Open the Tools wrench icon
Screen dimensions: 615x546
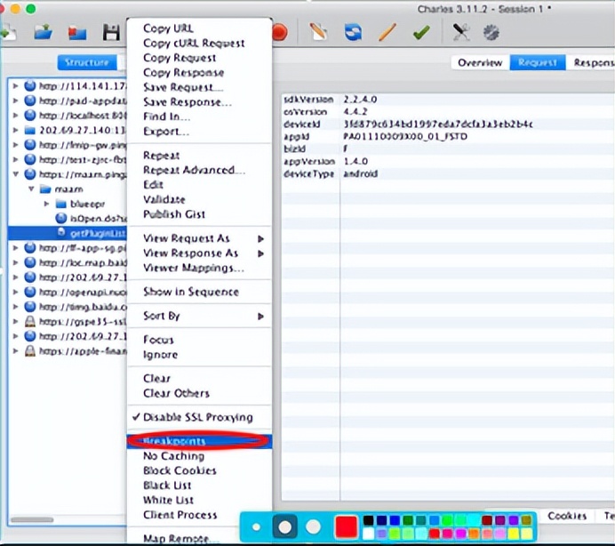tap(460, 33)
